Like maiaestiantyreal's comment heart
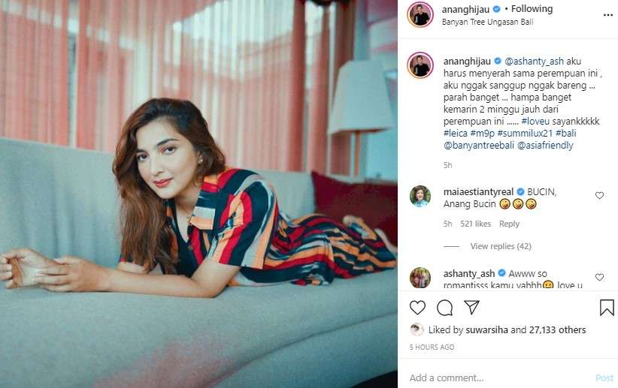This screenshot has height=388, width=618. click(599, 195)
